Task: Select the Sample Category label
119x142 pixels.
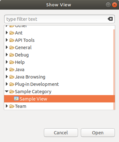Action: pyautogui.click(x=33, y=92)
